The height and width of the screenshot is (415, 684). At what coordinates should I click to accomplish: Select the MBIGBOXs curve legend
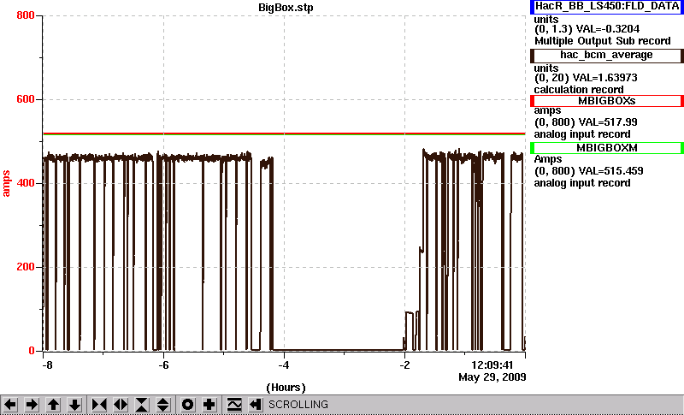[x=607, y=101]
